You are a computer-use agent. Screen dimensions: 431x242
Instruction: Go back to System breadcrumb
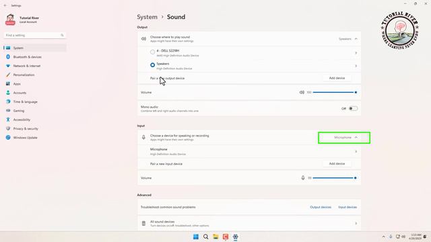[147, 17]
